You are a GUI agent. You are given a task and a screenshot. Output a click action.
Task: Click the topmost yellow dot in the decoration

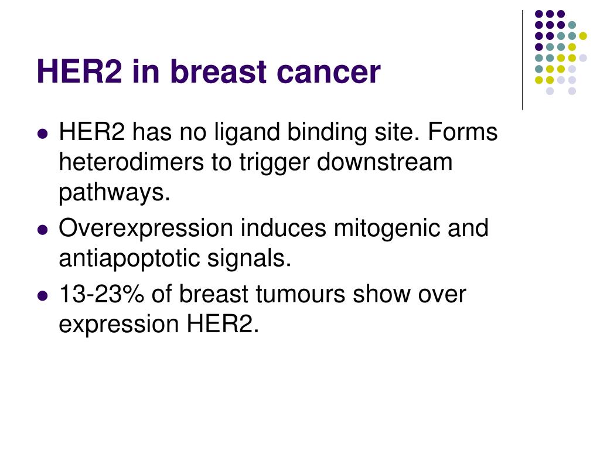coord(583,36)
